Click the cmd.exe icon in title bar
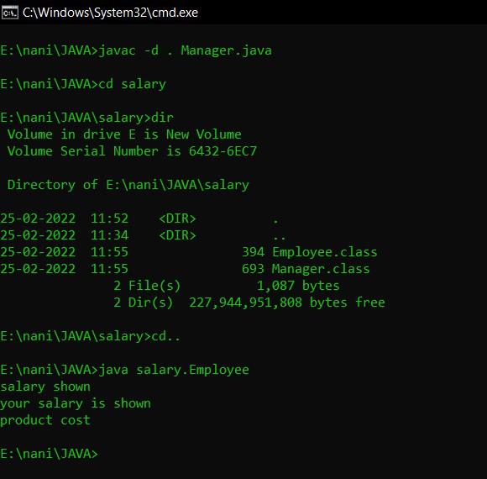487x479 pixels. (x=9, y=13)
